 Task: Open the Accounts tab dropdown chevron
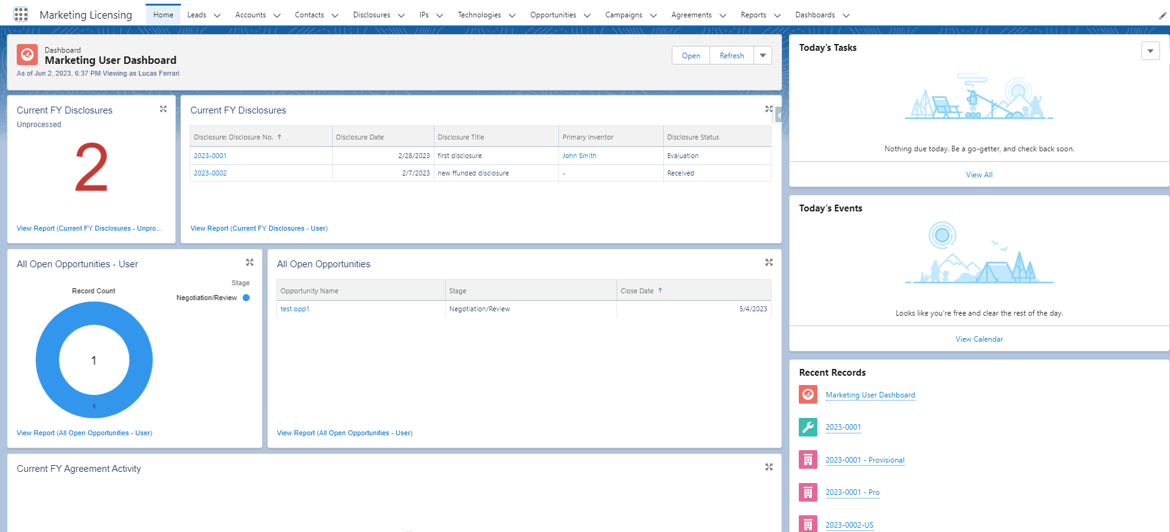click(x=277, y=16)
